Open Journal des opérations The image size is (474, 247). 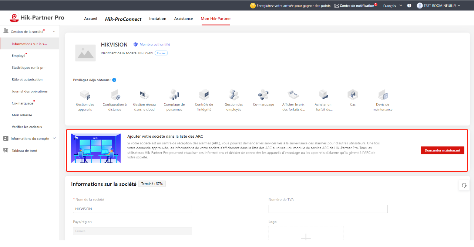(x=30, y=91)
